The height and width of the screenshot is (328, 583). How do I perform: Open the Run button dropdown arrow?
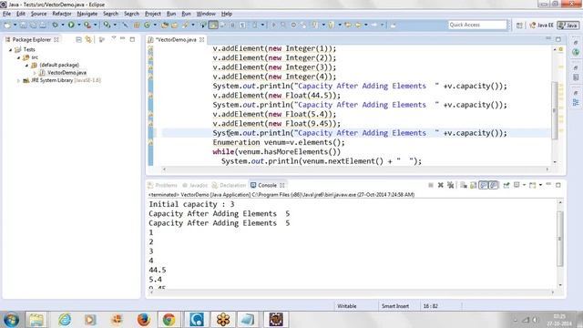tap(79, 25)
